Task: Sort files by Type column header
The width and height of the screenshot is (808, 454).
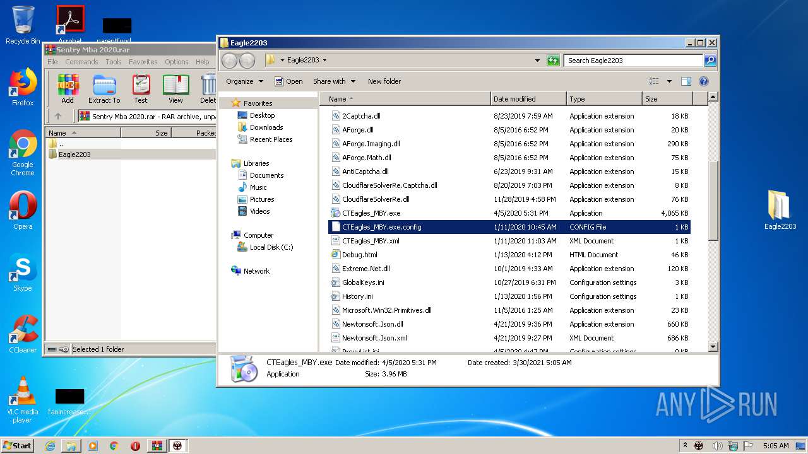Action: [x=604, y=99]
